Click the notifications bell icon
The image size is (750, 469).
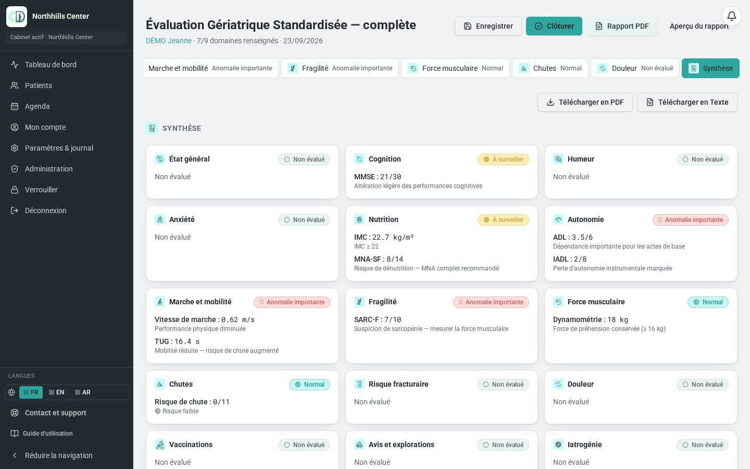pos(732,16)
